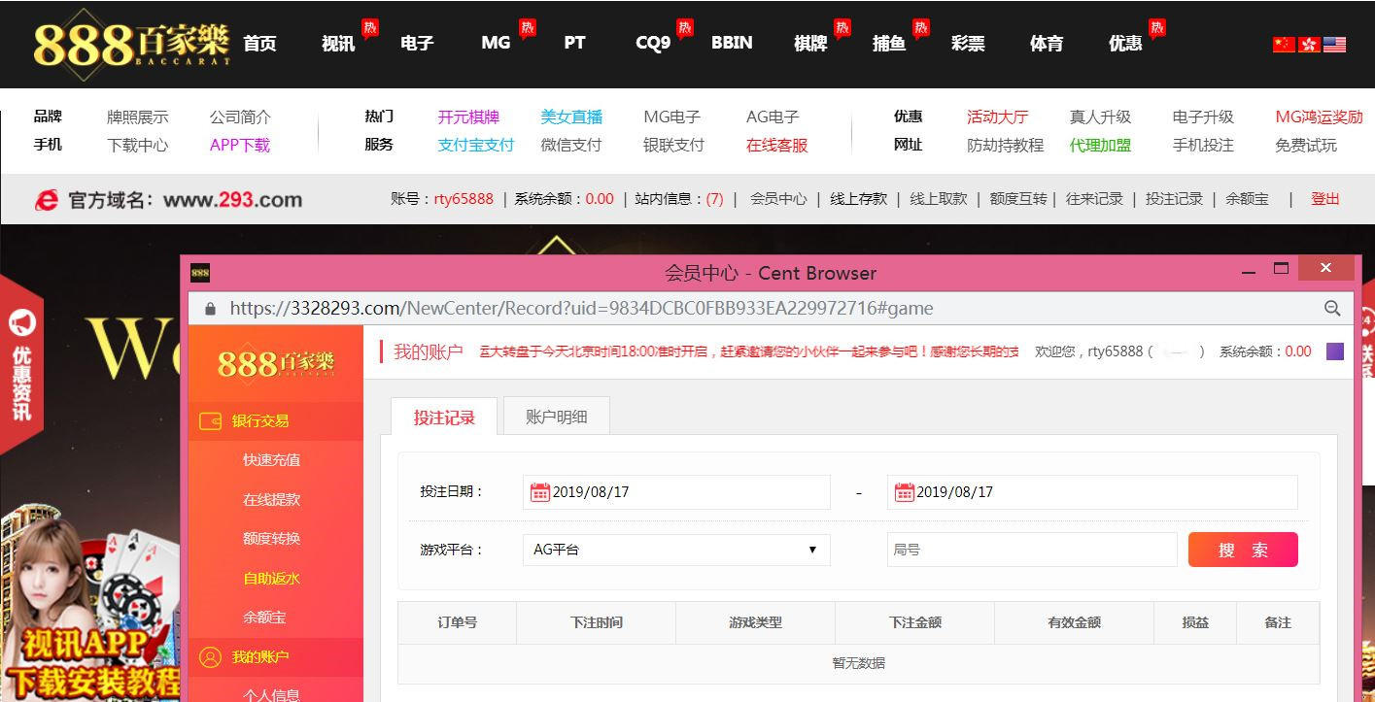Select 自助返水 in sidebar

click(271, 579)
